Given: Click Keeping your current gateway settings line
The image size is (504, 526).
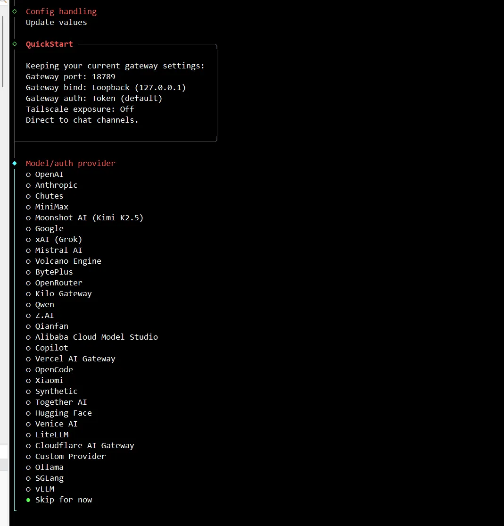Looking at the screenshot, I should point(115,66).
